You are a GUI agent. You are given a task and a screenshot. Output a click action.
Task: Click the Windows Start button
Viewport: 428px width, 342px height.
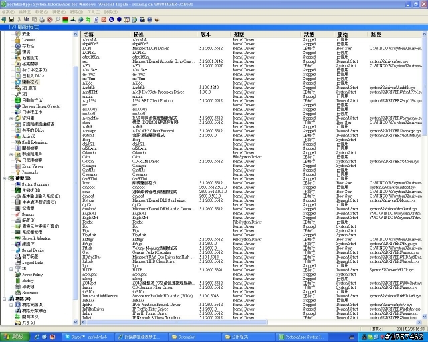click(x=13, y=337)
